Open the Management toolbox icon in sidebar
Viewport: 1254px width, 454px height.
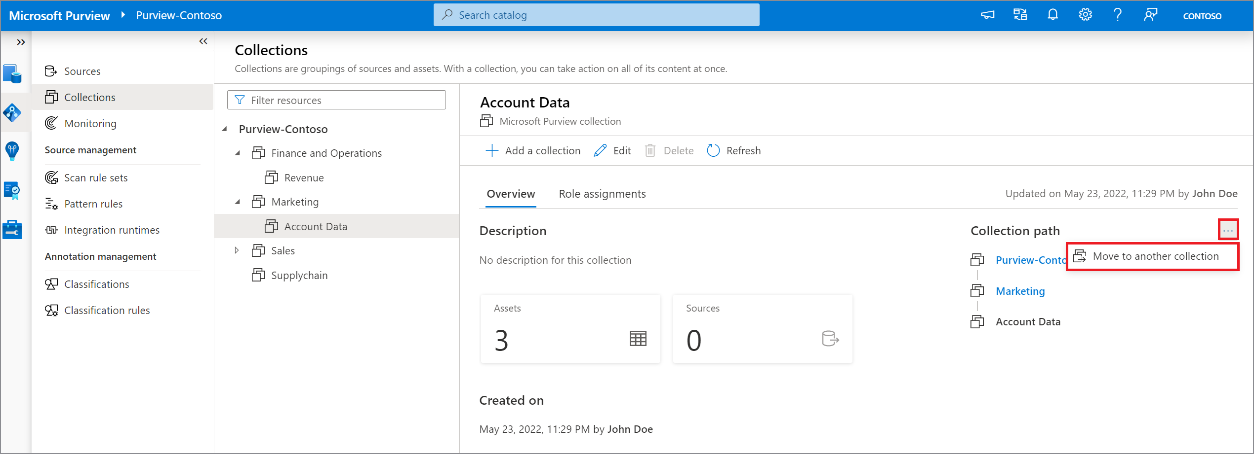12,229
